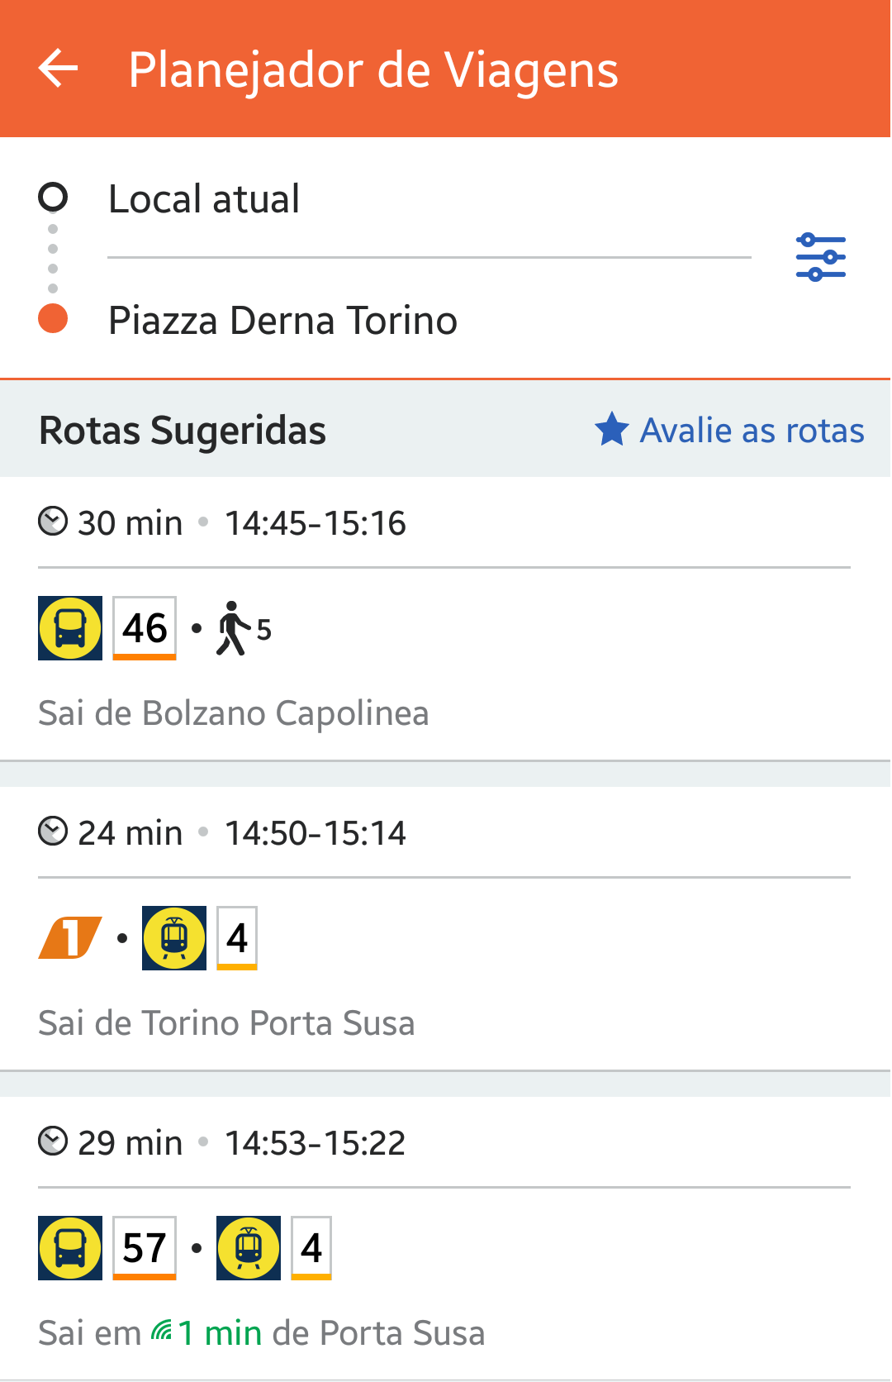Image resolution: width=892 pixels, height=1382 pixels.
Task: Go back using the arrow icon
Action: pos(58,69)
